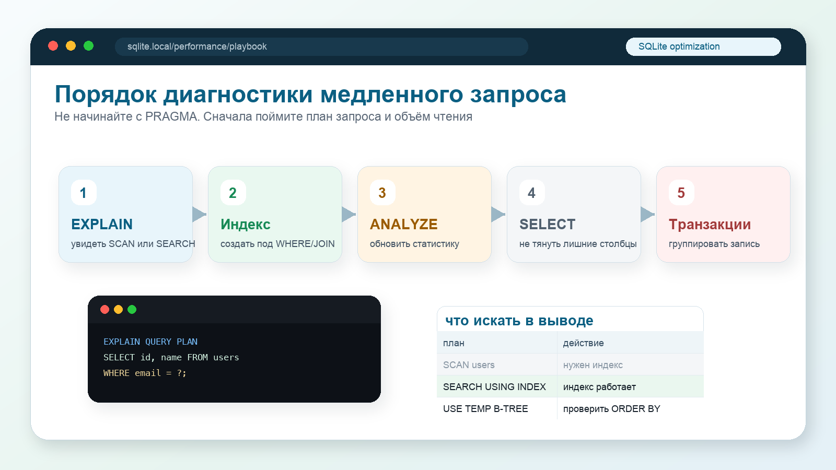The height and width of the screenshot is (470, 836).
Task: Select the USE TEMP B-TREE table cell
Action: [x=497, y=408]
